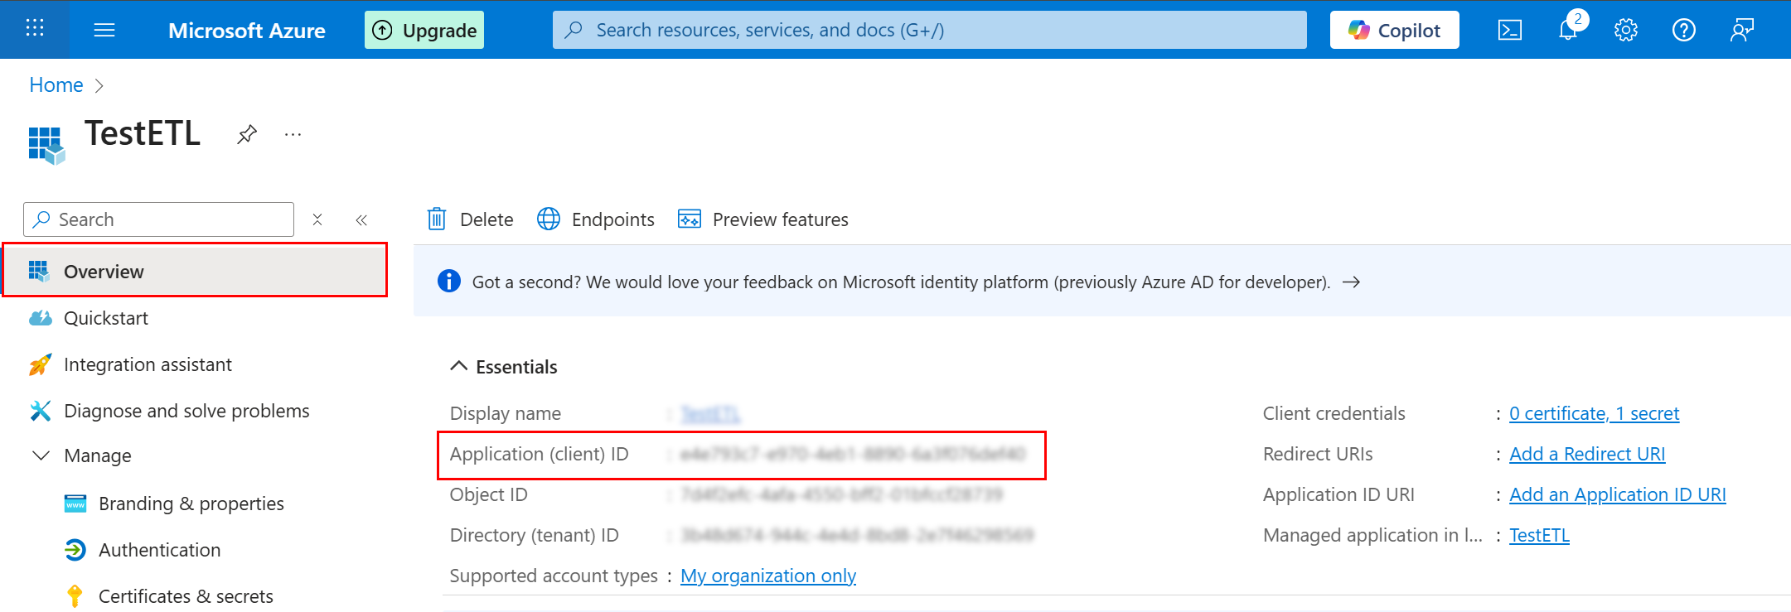Select Certificates & secrets in the sidebar
The height and width of the screenshot is (612, 1791).
(185, 596)
